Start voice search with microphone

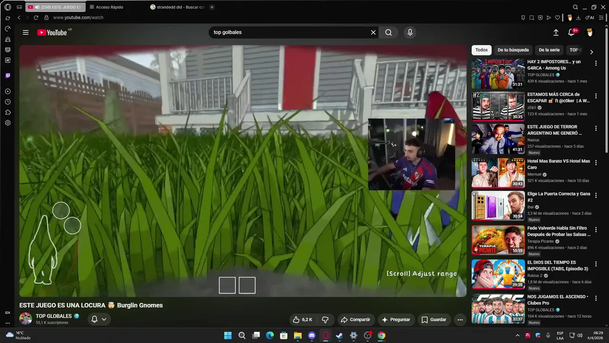[410, 32]
